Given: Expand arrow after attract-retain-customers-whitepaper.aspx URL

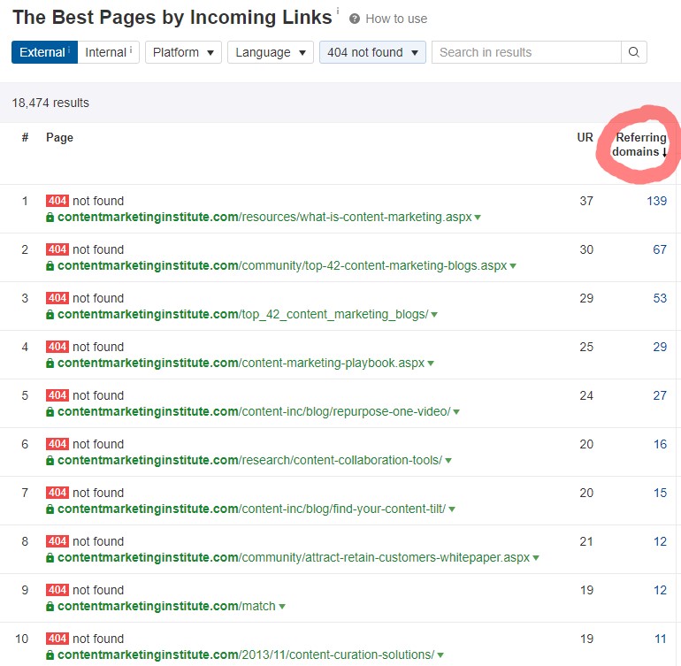Looking at the screenshot, I should click(536, 558).
